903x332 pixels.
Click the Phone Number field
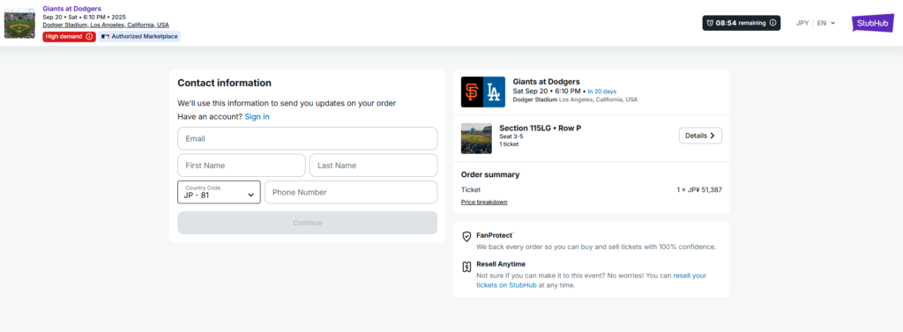[x=351, y=192]
